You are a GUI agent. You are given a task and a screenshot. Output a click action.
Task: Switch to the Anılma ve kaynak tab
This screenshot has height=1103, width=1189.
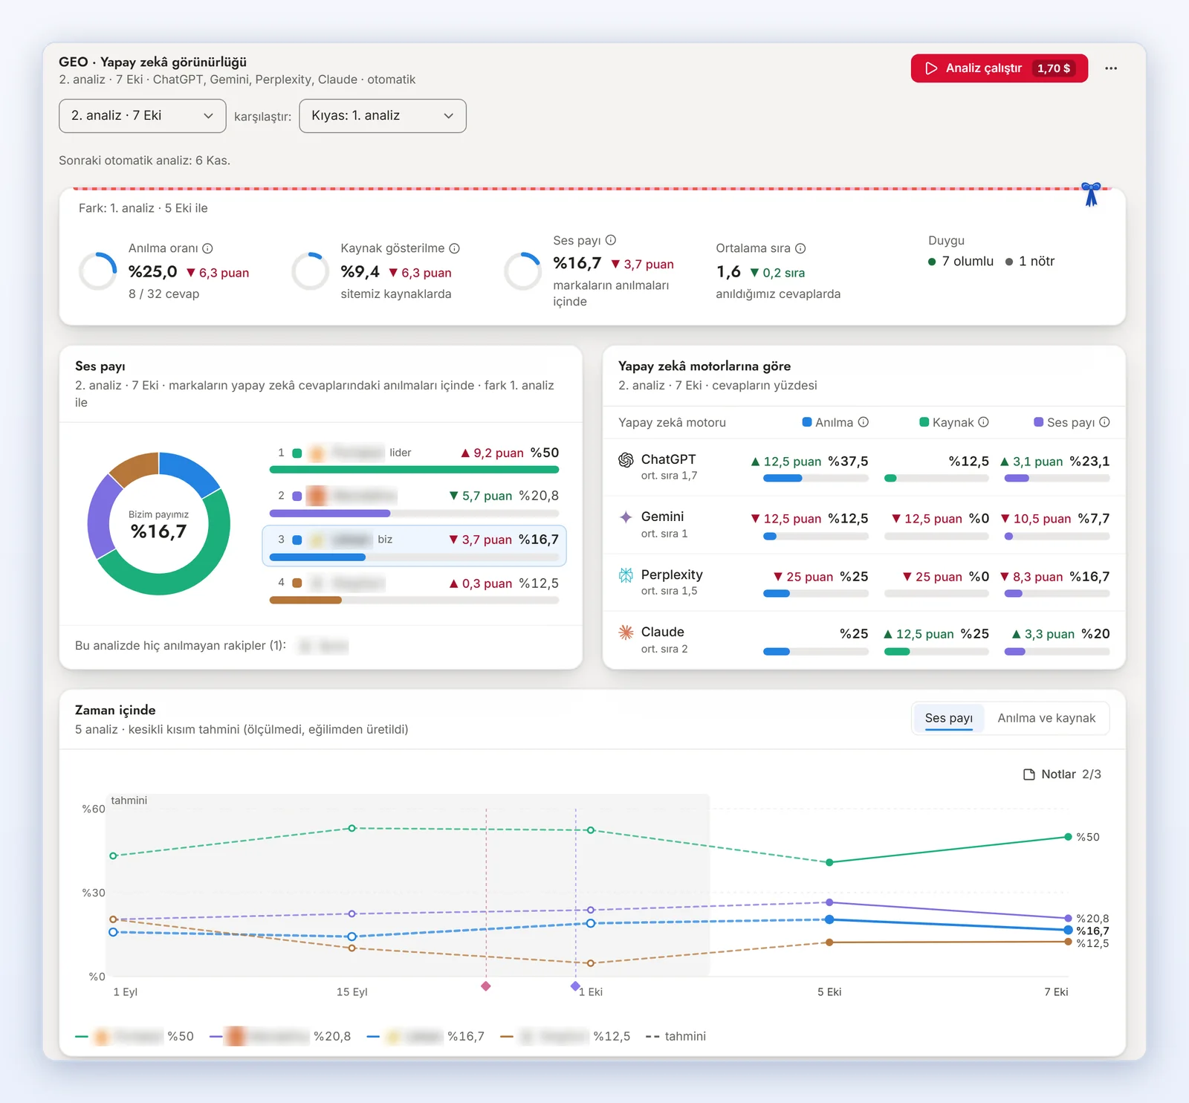(x=1046, y=718)
